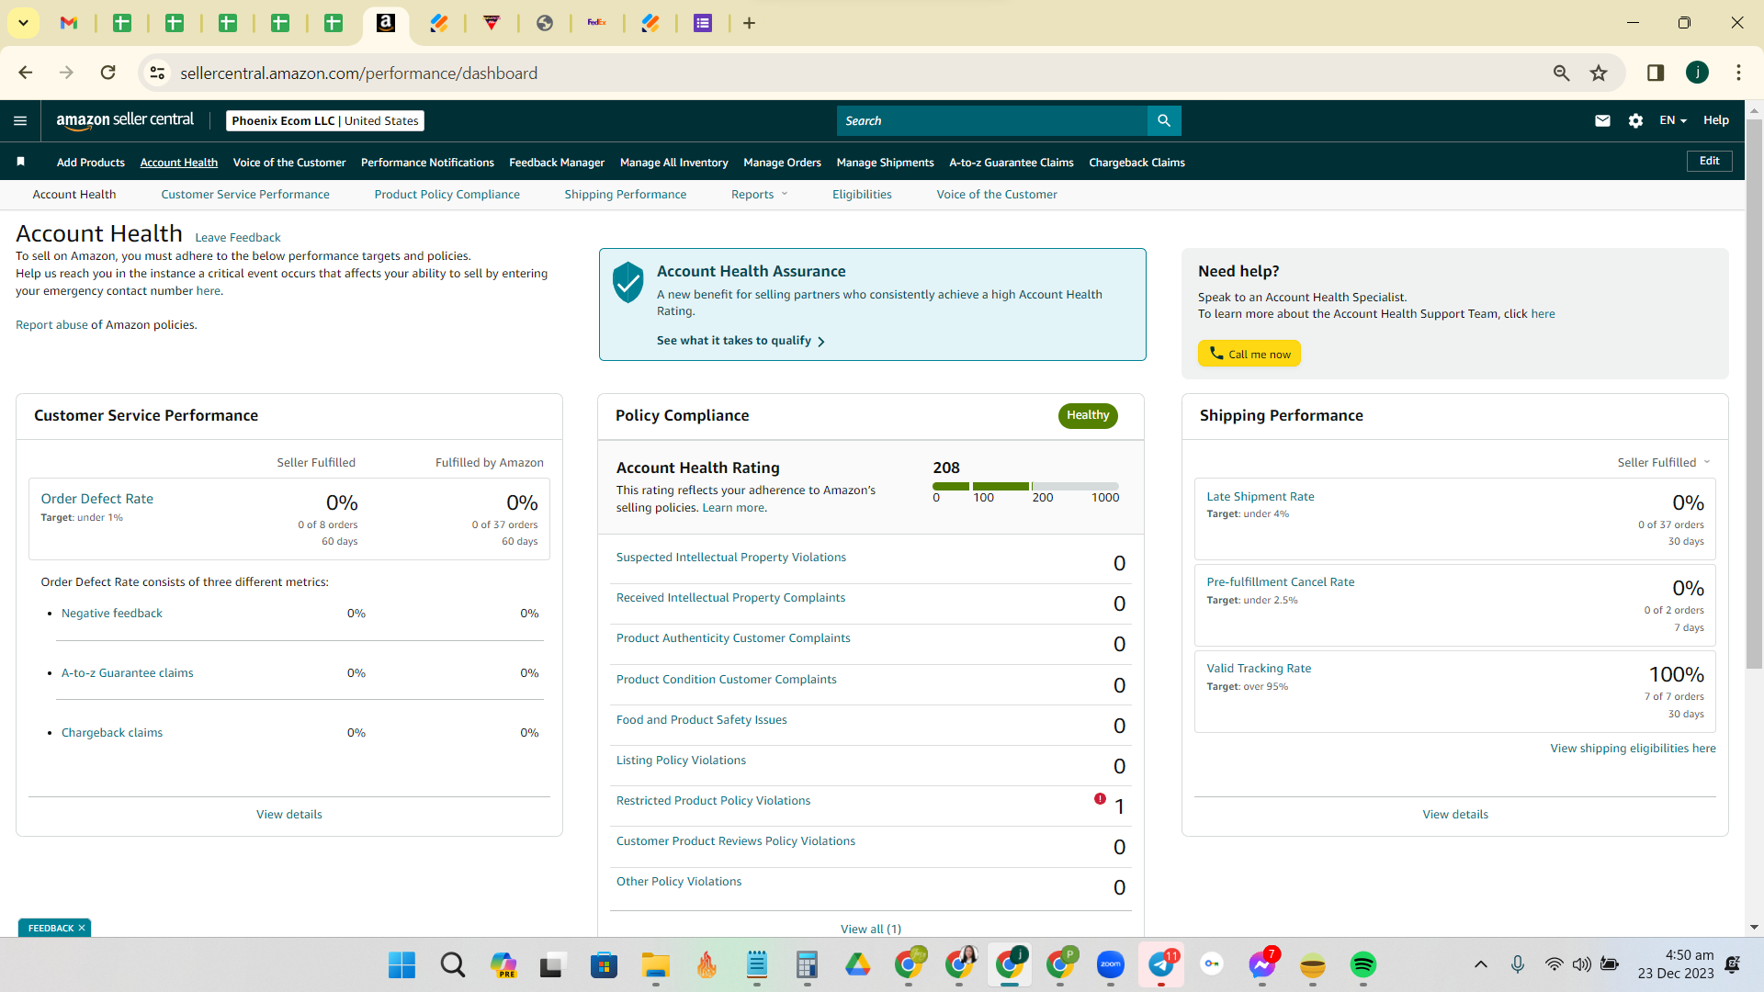Open Restricted Product Policy Violations
This screenshot has height=992, width=1764.
tap(714, 800)
